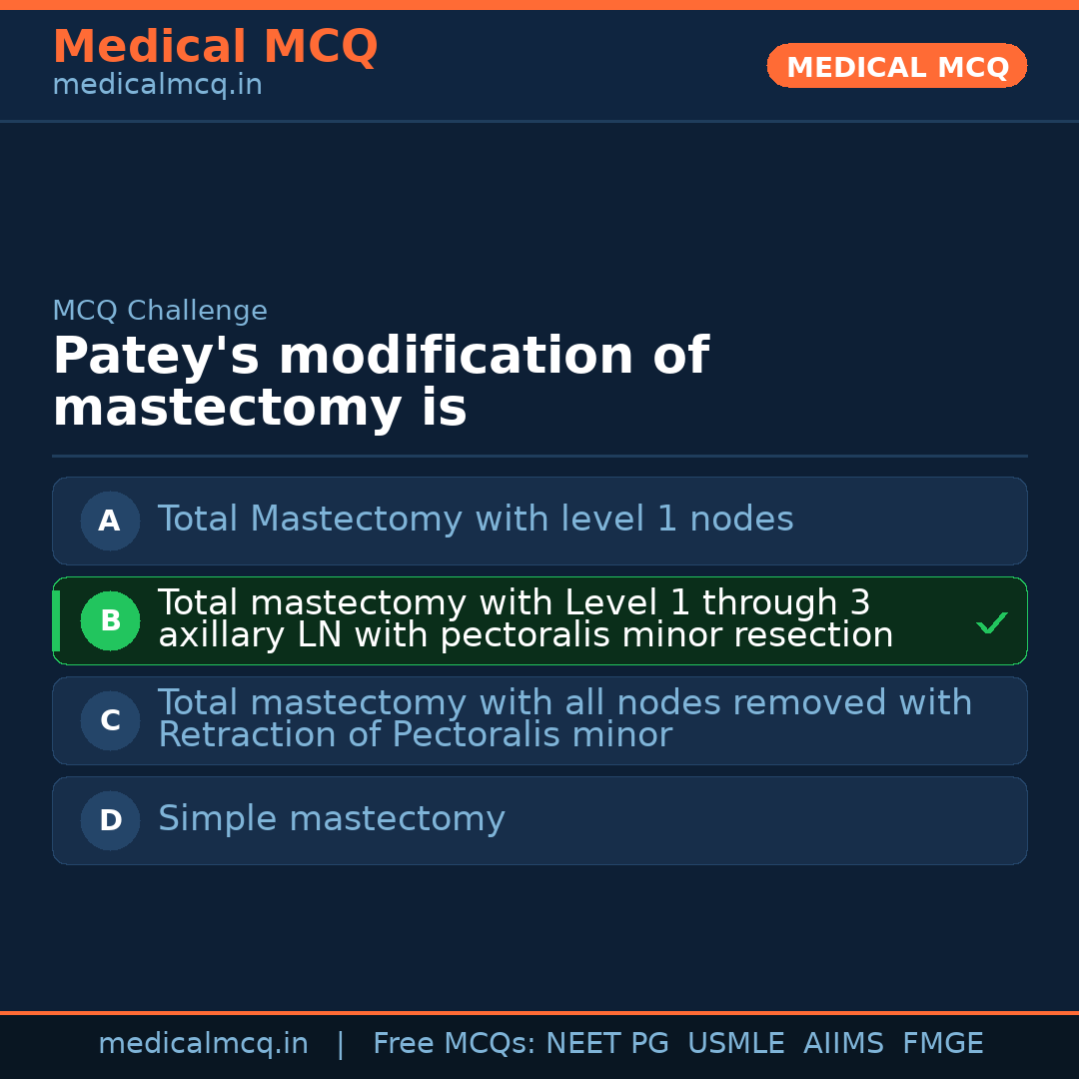Click the 'Free MCQs:' footer text
This screenshot has height=1079, width=1079.
[454, 1044]
